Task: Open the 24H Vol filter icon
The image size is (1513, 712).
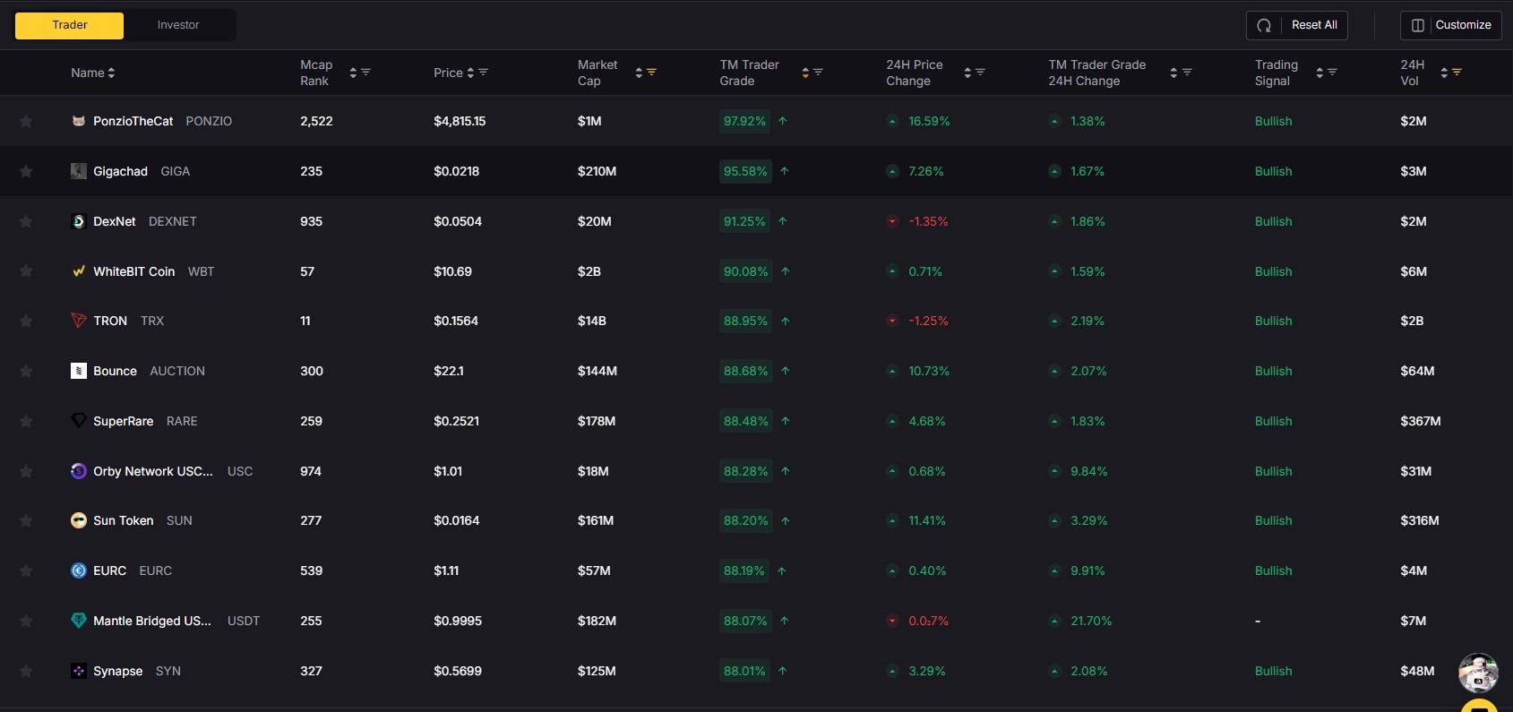Action: tap(1457, 72)
